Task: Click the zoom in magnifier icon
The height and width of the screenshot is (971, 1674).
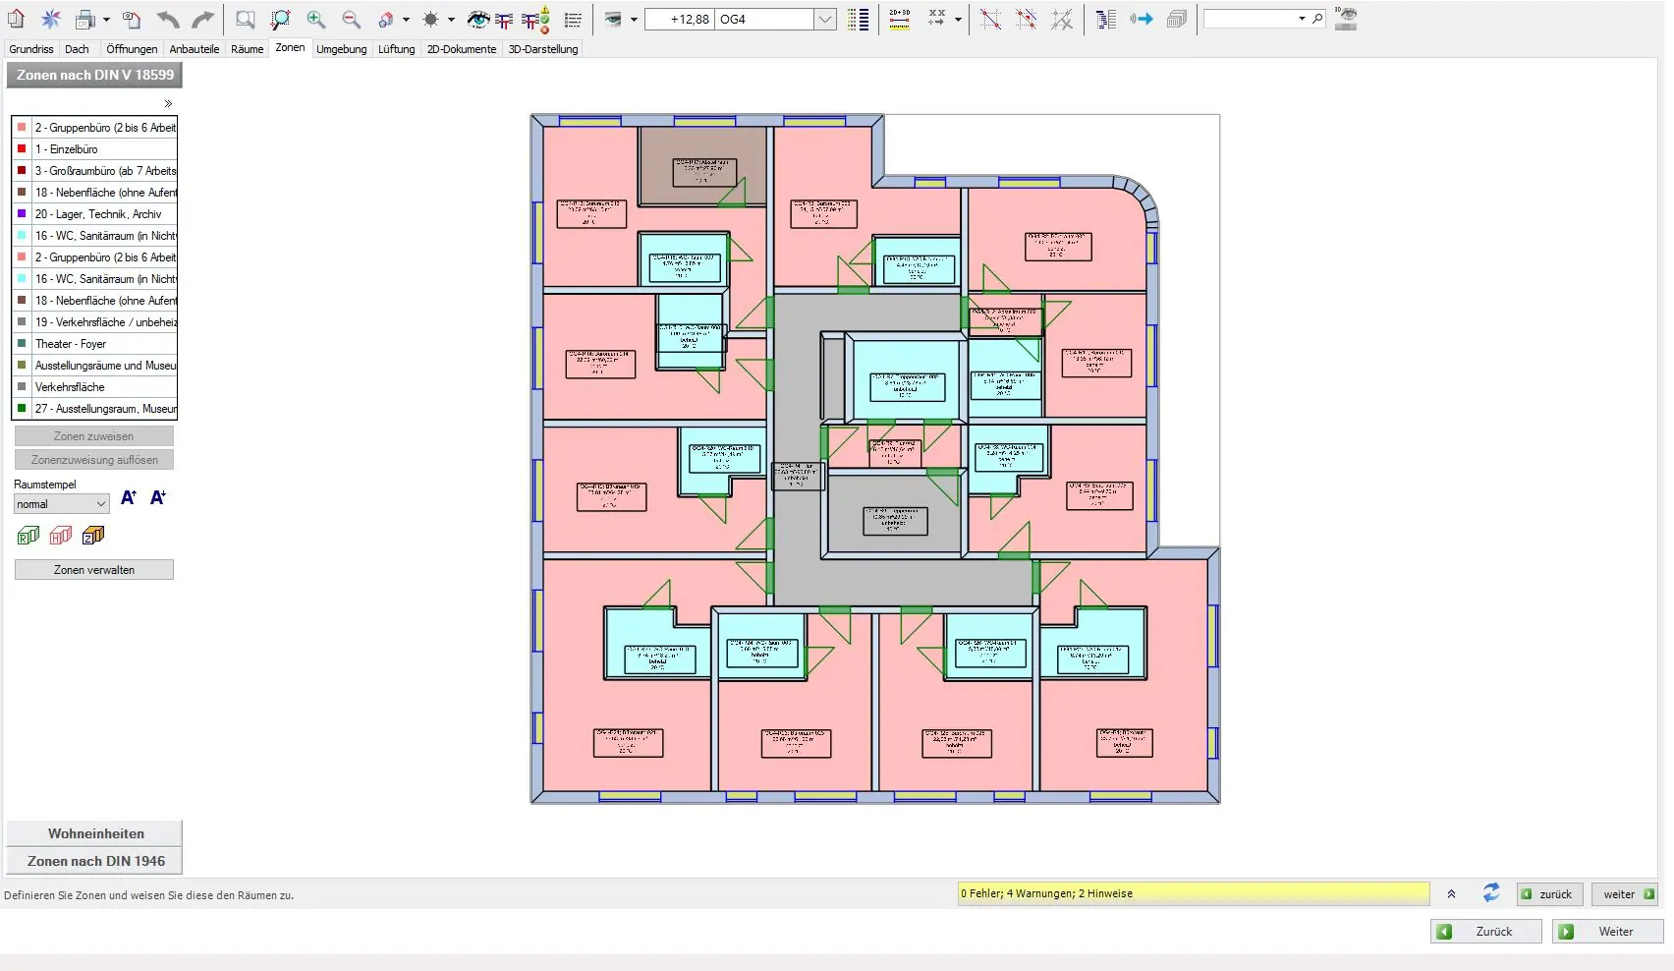Action: (x=315, y=19)
